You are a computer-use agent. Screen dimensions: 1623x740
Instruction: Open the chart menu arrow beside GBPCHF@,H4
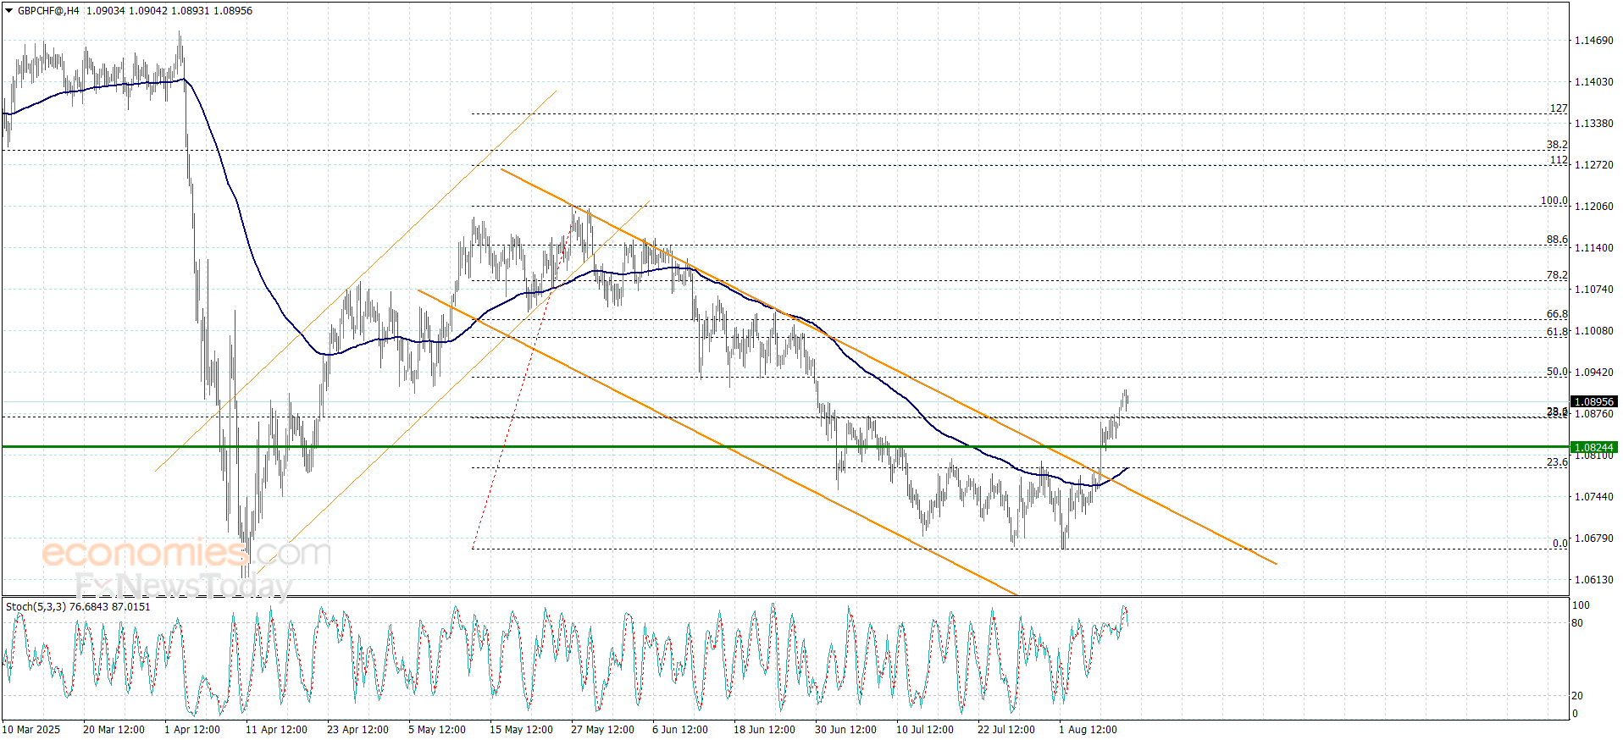coord(9,11)
